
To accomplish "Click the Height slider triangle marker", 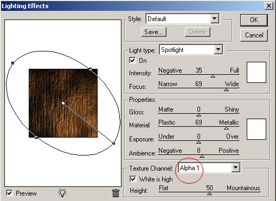I will pos(209,193).
